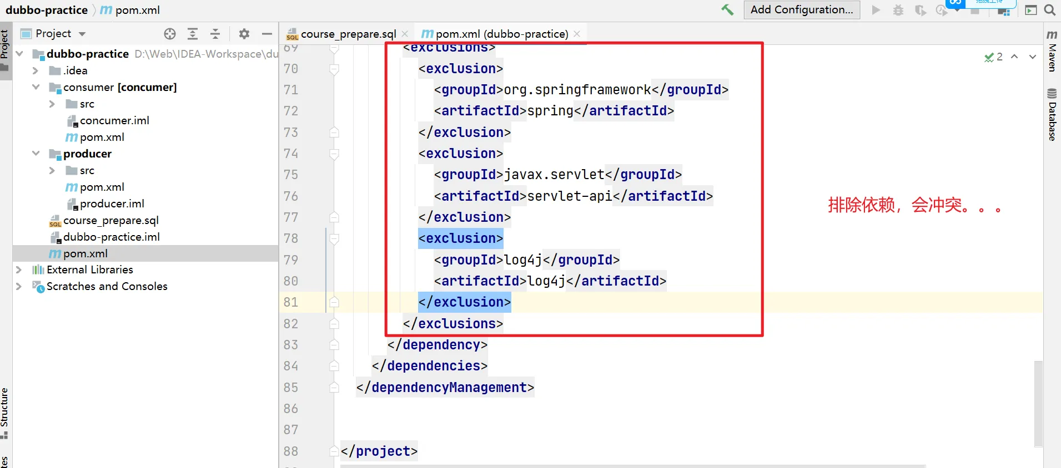Click the Run play icon
The image size is (1061, 468).
coord(876,10)
